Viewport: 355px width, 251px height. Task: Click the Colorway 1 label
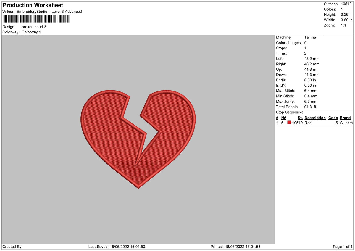(x=31, y=32)
